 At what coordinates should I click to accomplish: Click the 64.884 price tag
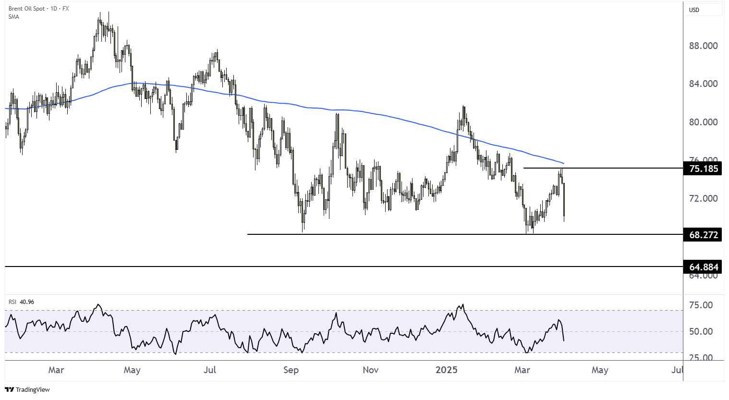tap(703, 267)
